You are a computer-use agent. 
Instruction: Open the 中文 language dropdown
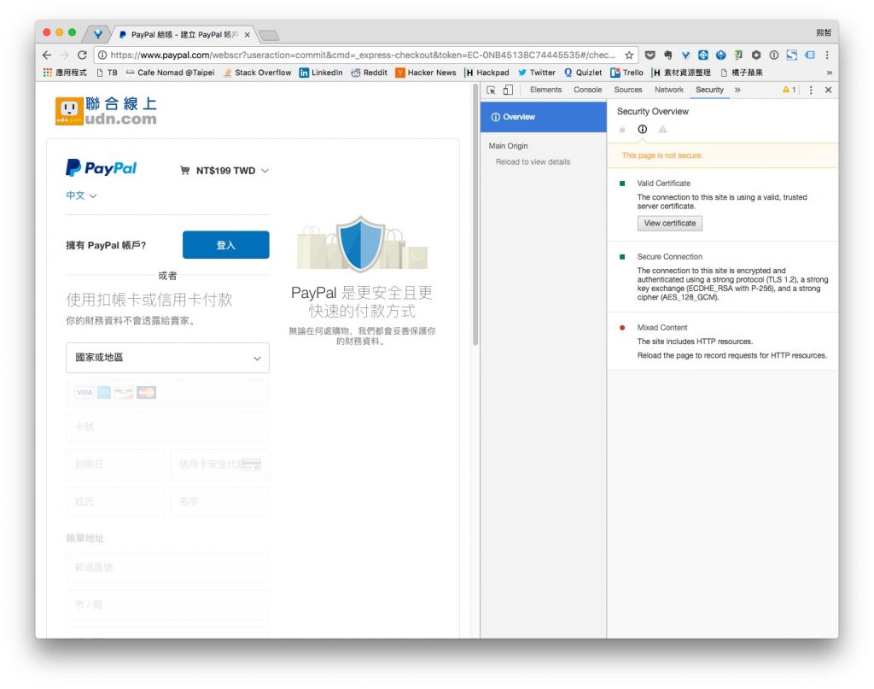coord(81,196)
